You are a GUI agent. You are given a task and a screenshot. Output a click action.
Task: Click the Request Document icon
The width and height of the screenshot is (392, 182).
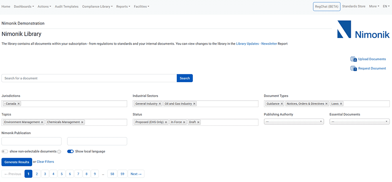point(354,68)
